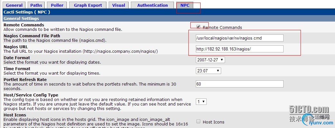The height and width of the screenshot is (128, 335).
Task: Click the 'Remote Commands' bold setting title
Action: (24, 25)
